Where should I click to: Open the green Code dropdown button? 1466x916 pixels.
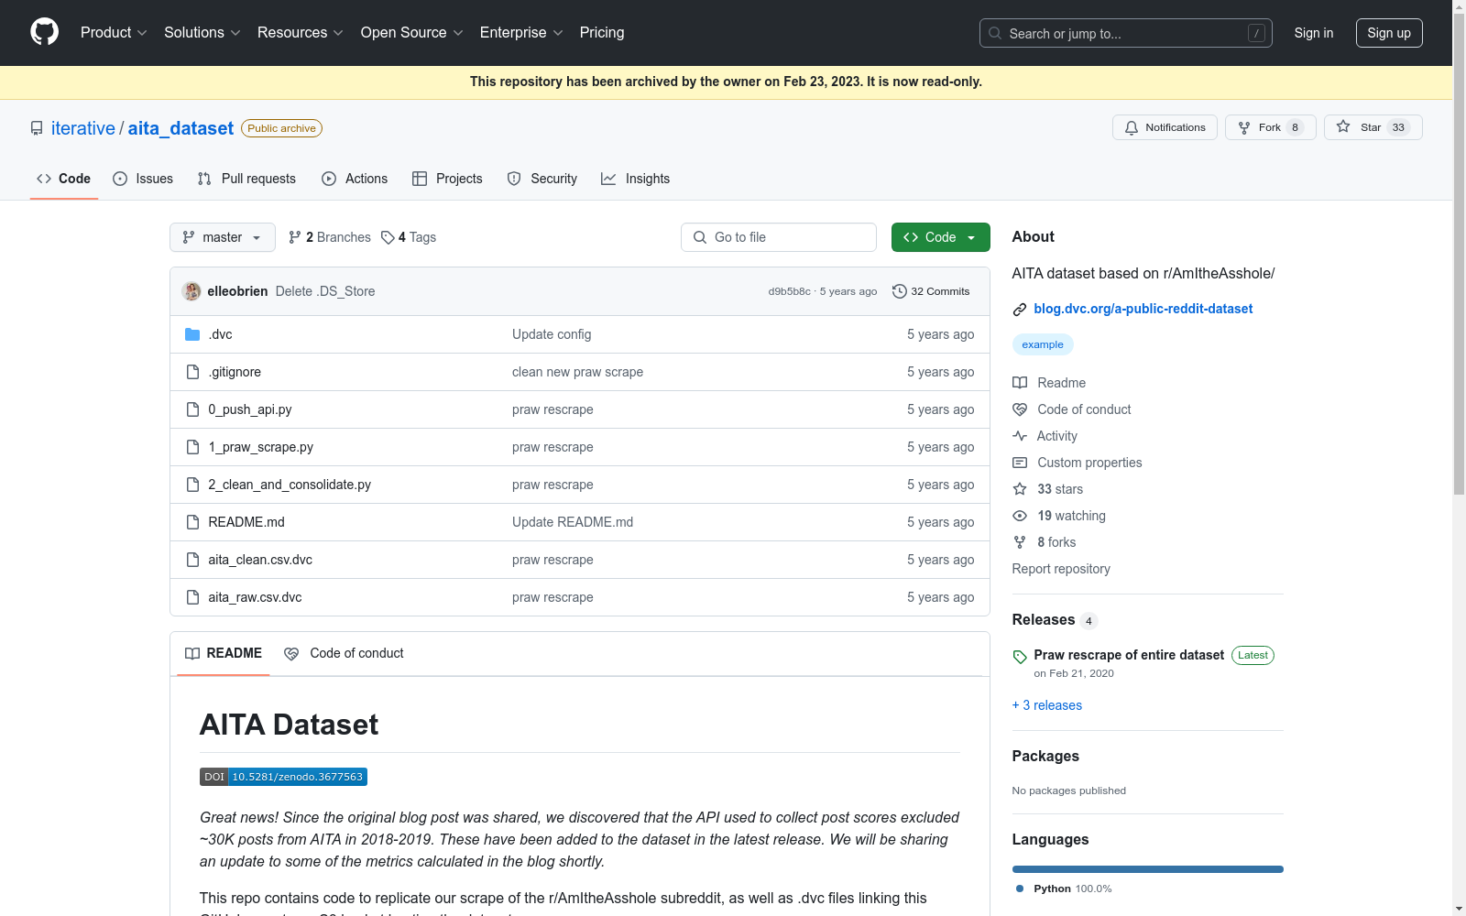(941, 237)
